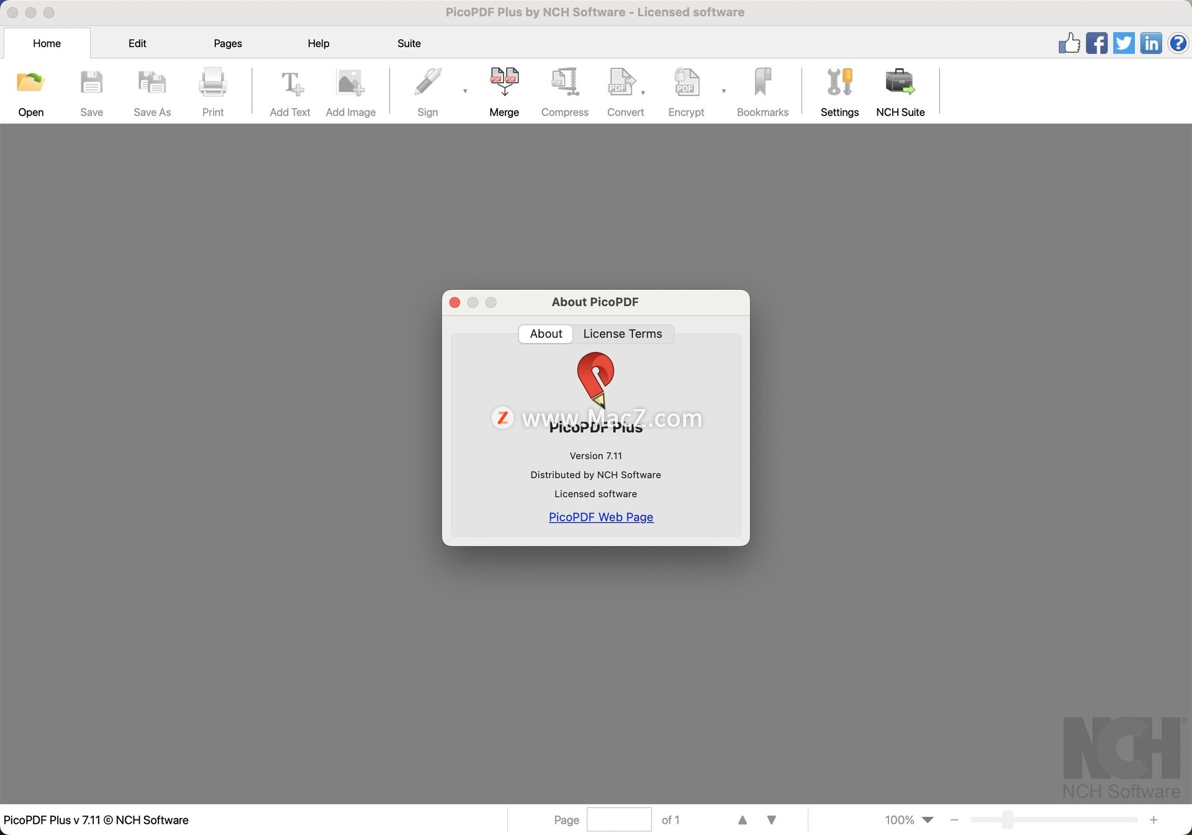
Task: Expand the Encrypt dropdown arrow
Action: pyautogui.click(x=723, y=91)
